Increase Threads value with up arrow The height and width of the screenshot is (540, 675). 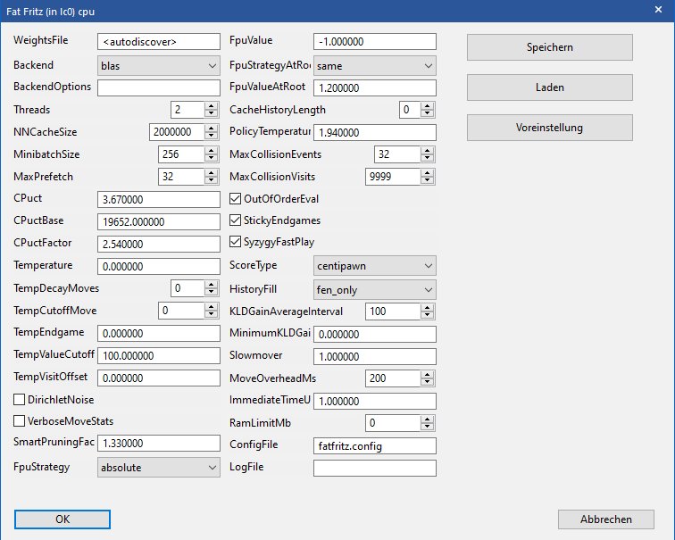[x=212, y=105]
